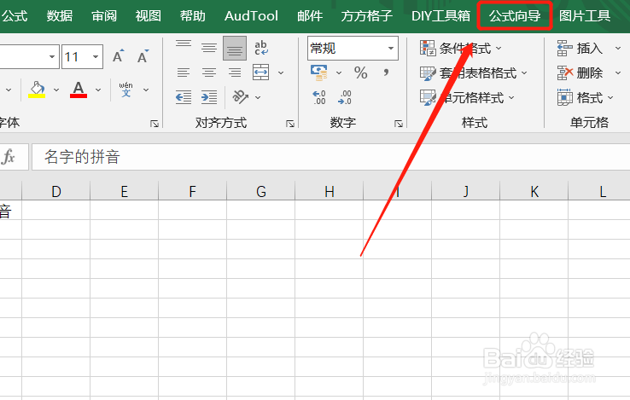Image resolution: width=630 pixels, height=400 pixels.
Task: Open merge cells dropdown arrow
Action: 281,73
